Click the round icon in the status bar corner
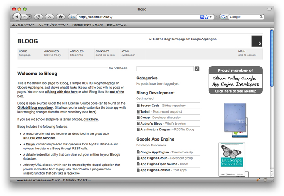The image size is (284, 196). 265,180
